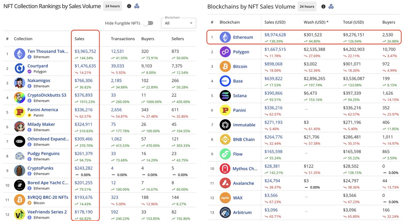Sort blockchains by Sales (USD) header
This screenshot has width=404, height=221.
275,22
